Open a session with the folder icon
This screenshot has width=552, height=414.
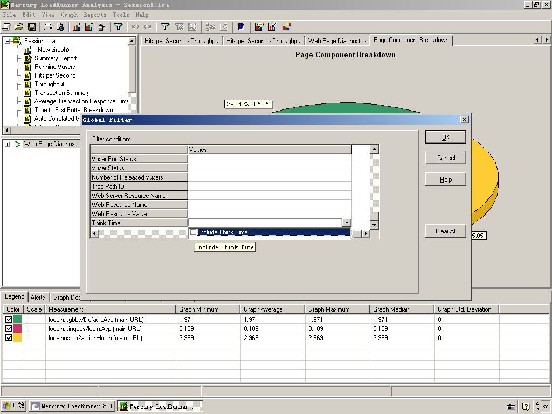(x=19, y=27)
